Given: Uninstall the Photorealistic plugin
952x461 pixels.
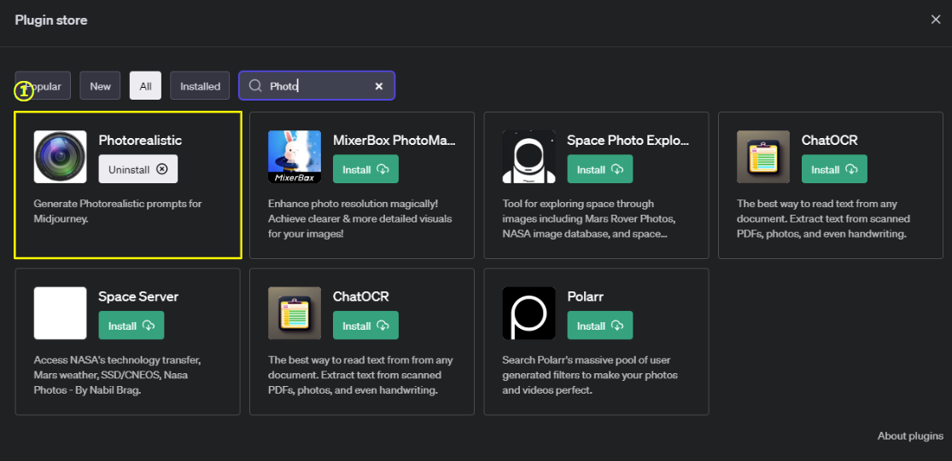Looking at the screenshot, I should [x=138, y=169].
